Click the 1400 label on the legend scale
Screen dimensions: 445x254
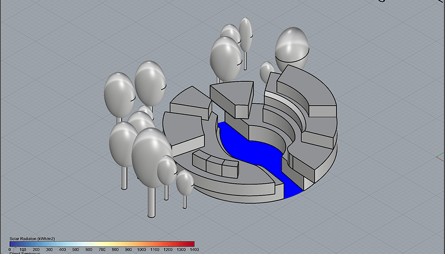194,249
